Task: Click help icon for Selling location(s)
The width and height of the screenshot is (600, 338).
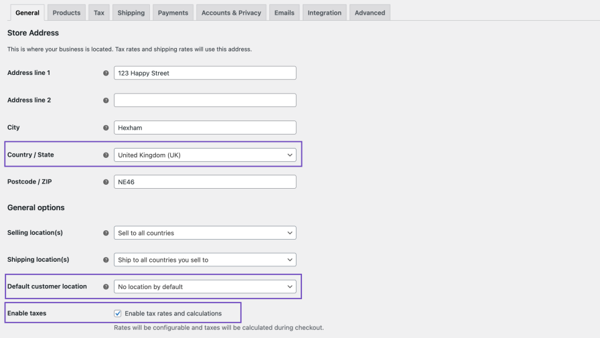Action: click(106, 233)
